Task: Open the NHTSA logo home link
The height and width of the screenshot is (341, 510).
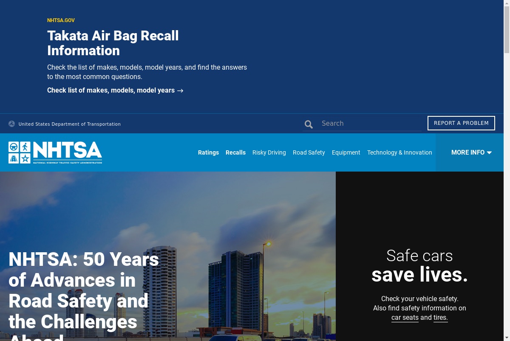Action: point(55,152)
